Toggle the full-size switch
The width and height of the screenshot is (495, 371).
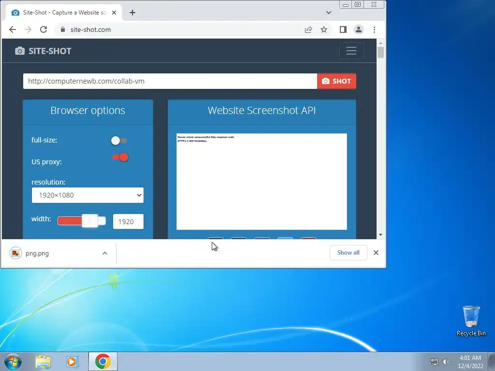[x=118, y=141]
